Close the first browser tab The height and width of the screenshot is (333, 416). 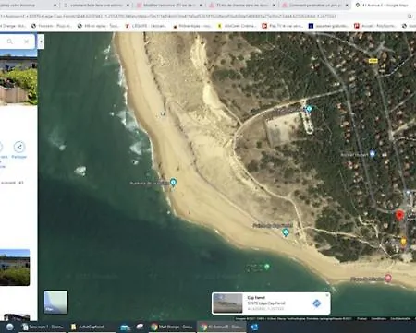coord(55,6)
